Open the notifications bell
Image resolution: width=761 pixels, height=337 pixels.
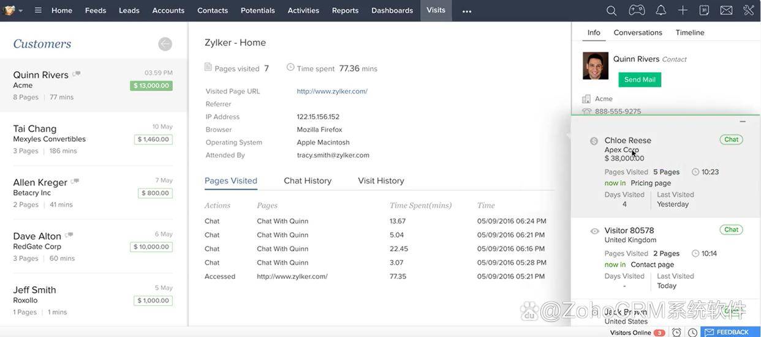coord(661,10)
